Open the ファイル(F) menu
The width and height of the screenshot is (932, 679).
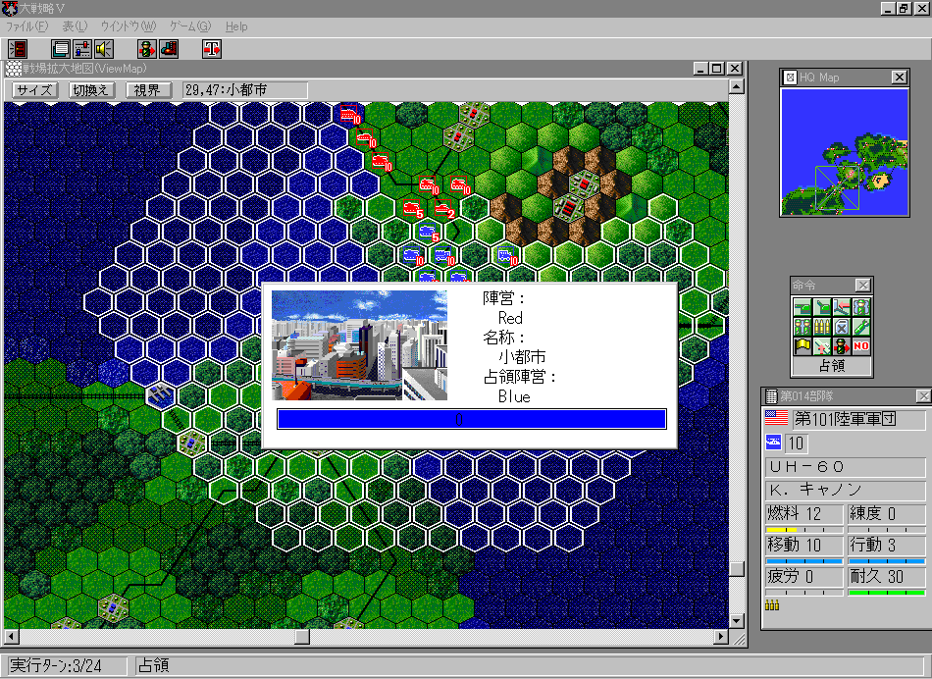click(x=26, y=26)
